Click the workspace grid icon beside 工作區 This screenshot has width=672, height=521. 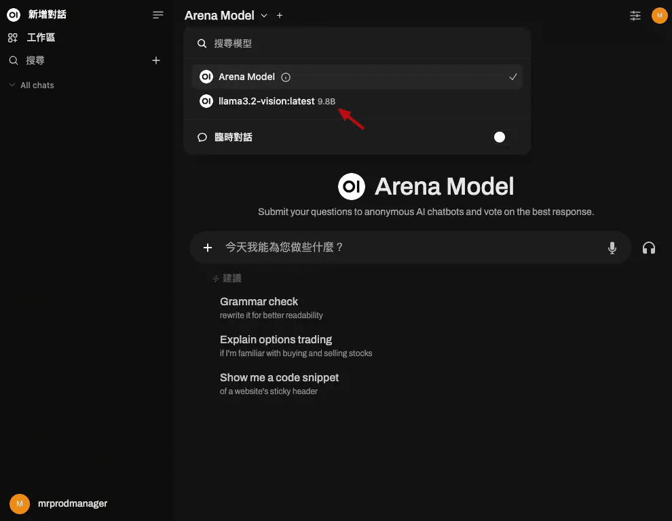13,38
